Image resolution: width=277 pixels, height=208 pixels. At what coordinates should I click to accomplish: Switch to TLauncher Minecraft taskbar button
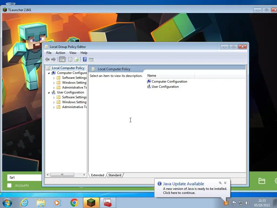pos(91,203)
